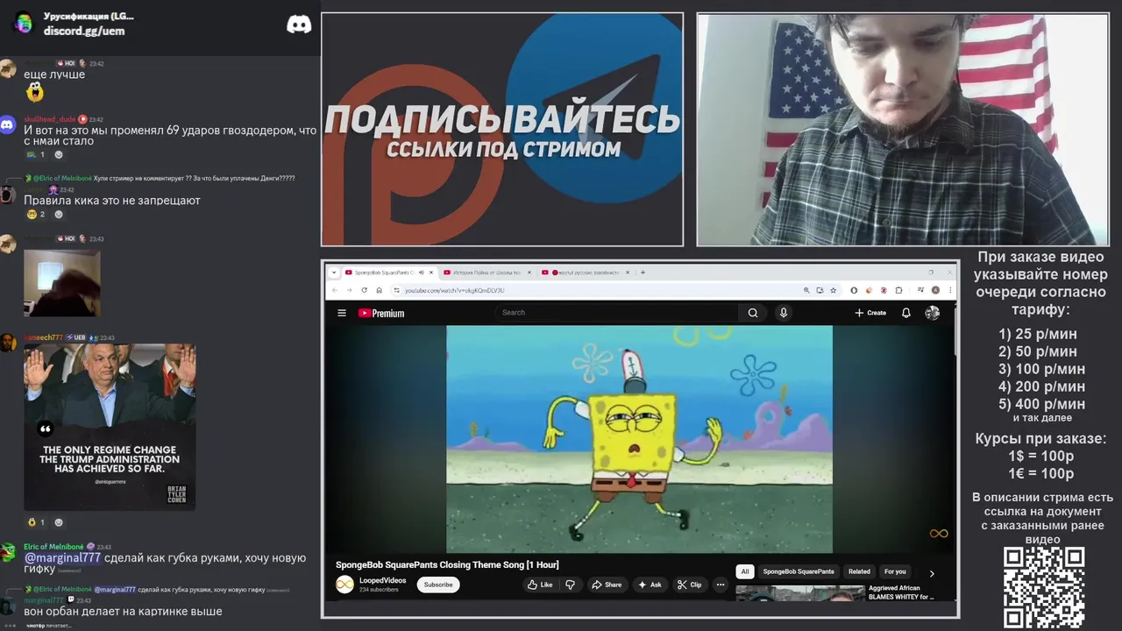Close the SpongeBob SquarePants tab
1122x631 pixels.
pyautogui.click(x=431, y=273)
